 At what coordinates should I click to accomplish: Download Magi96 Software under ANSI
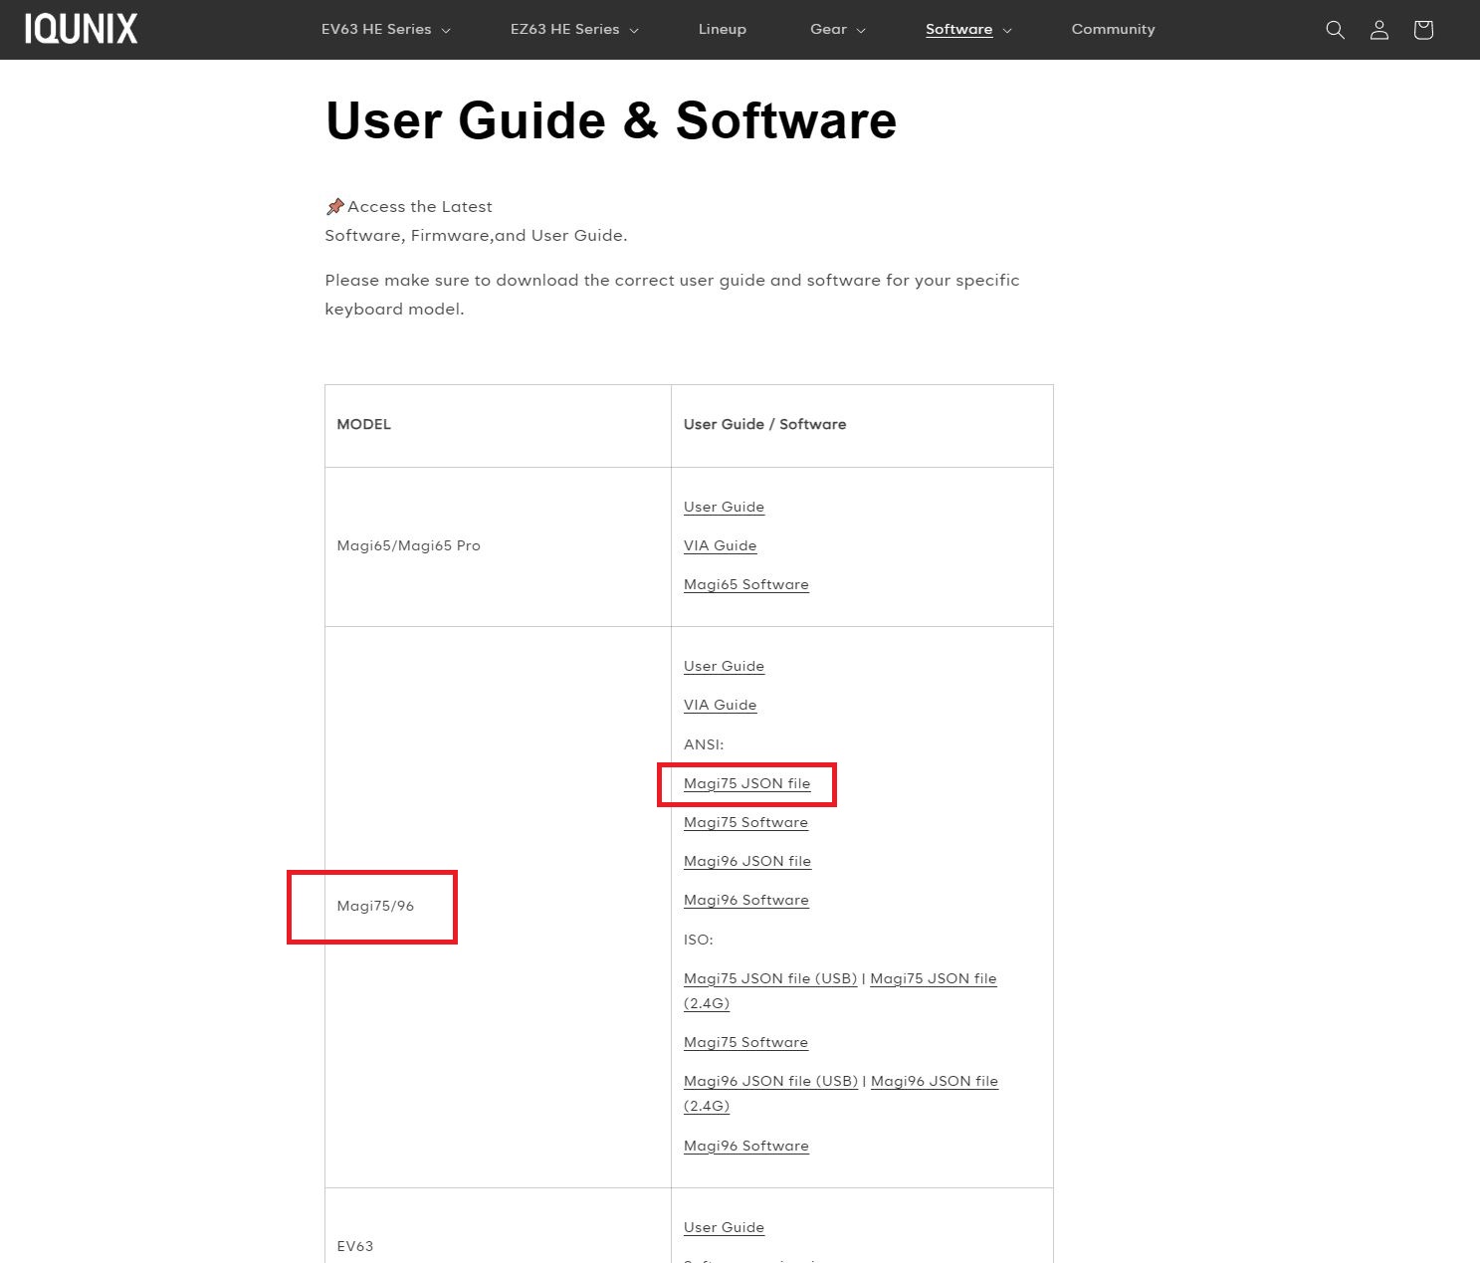[745, 900]
